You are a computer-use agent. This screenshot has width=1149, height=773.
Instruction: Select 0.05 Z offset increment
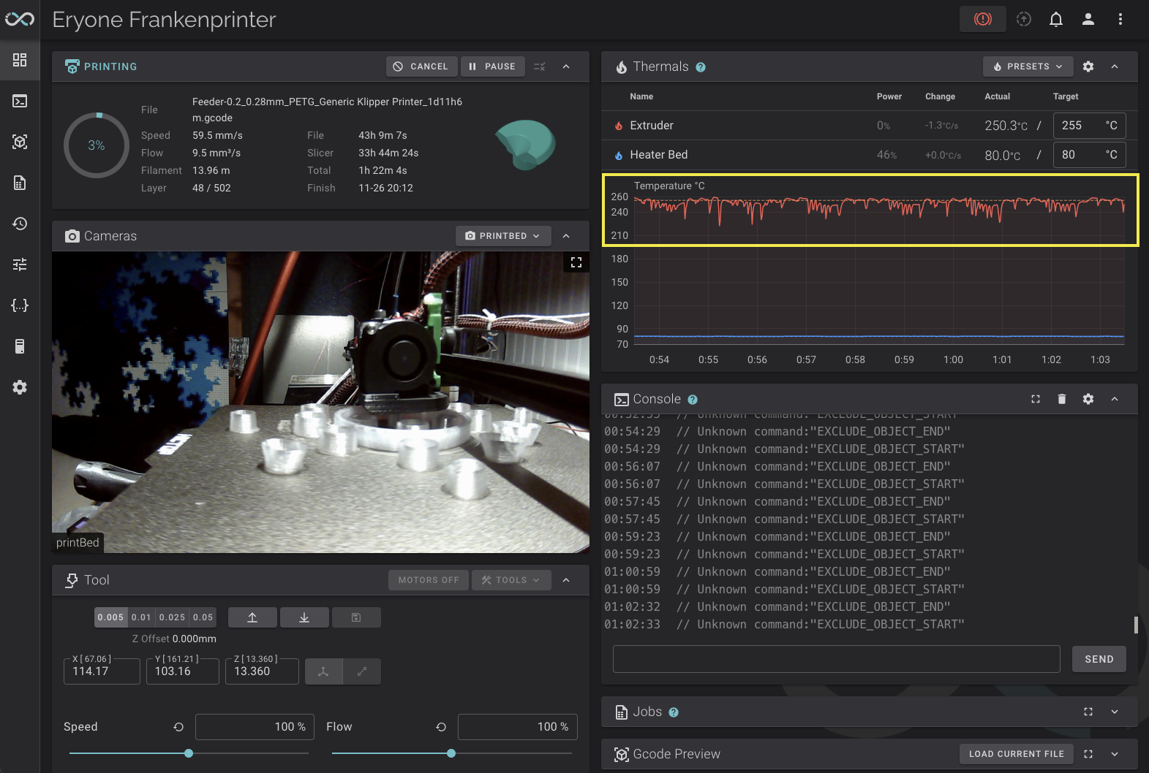click(203, 617)
